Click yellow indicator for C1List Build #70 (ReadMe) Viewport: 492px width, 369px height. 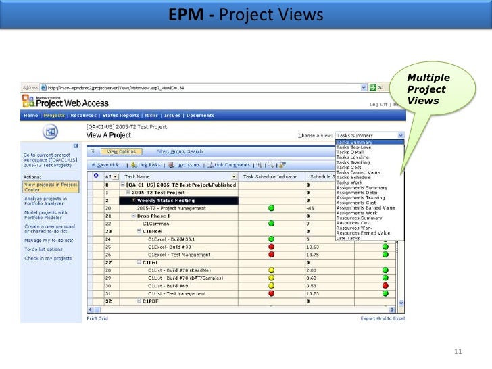[272, 270]
